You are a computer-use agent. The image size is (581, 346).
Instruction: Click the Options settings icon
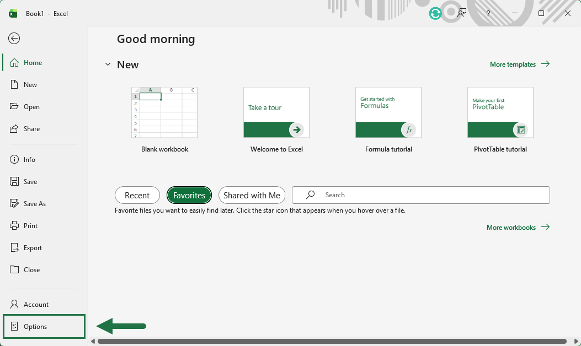click(14, 326)
